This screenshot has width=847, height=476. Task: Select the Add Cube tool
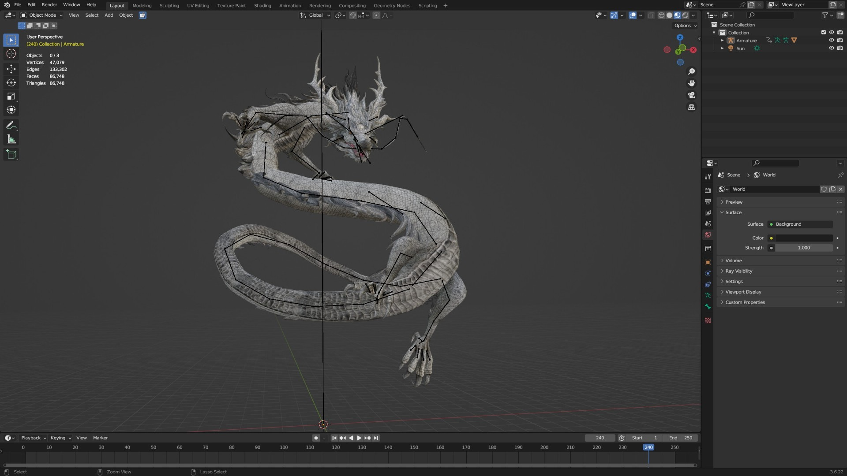click(11, 154)
